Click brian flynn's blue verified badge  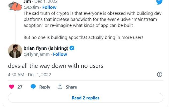(72, 48)
